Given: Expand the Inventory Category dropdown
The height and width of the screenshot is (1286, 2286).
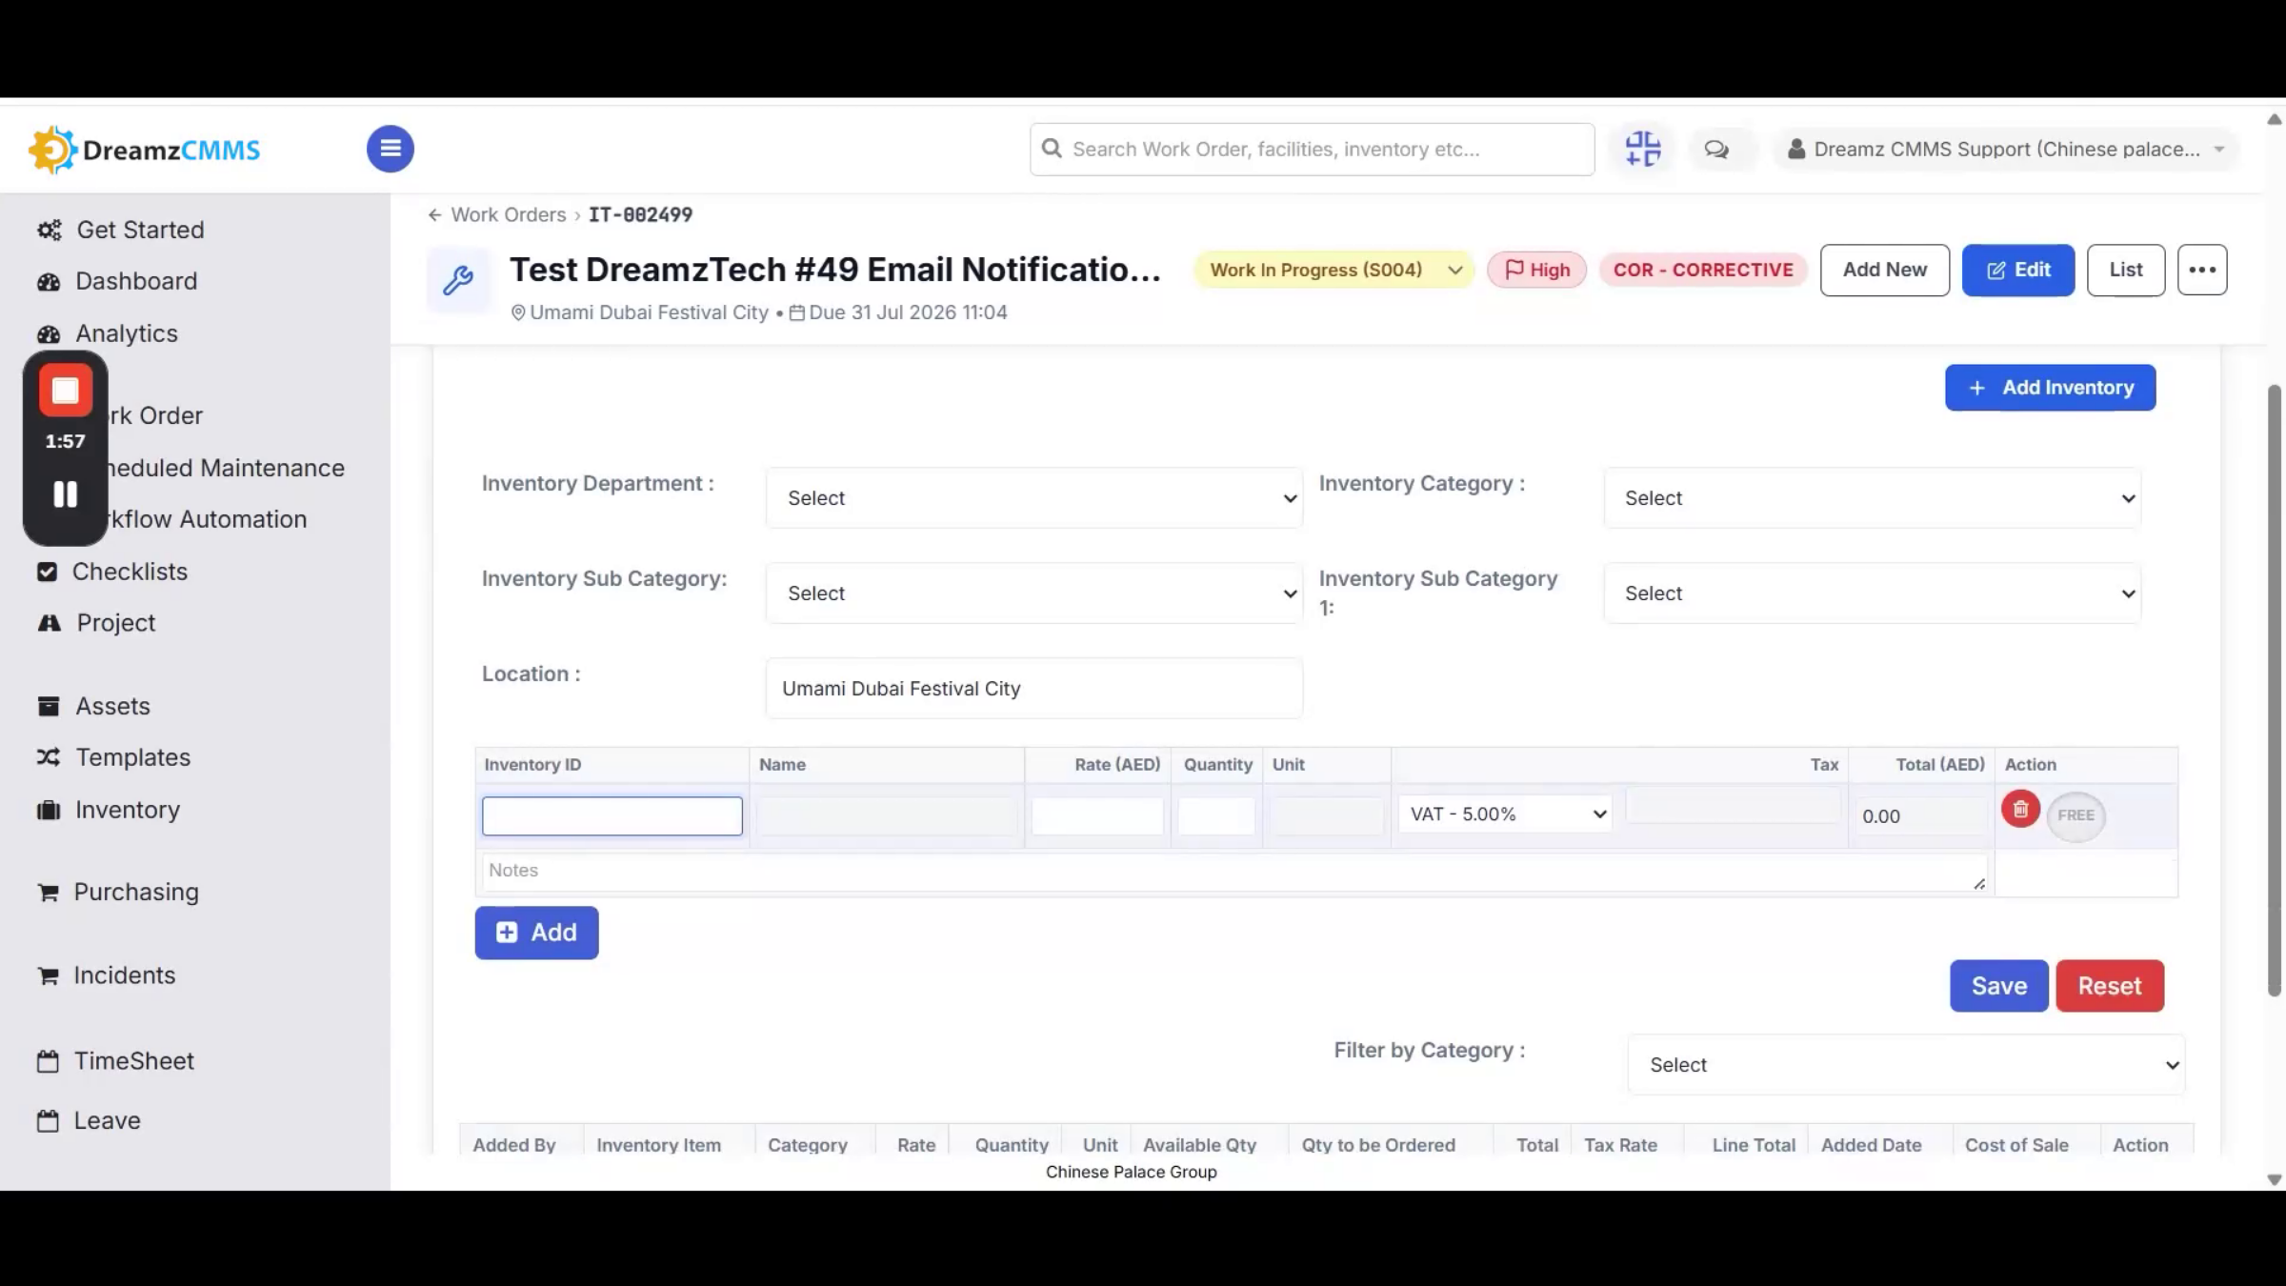Looking at the screenshot, I should pos(1873,498).
